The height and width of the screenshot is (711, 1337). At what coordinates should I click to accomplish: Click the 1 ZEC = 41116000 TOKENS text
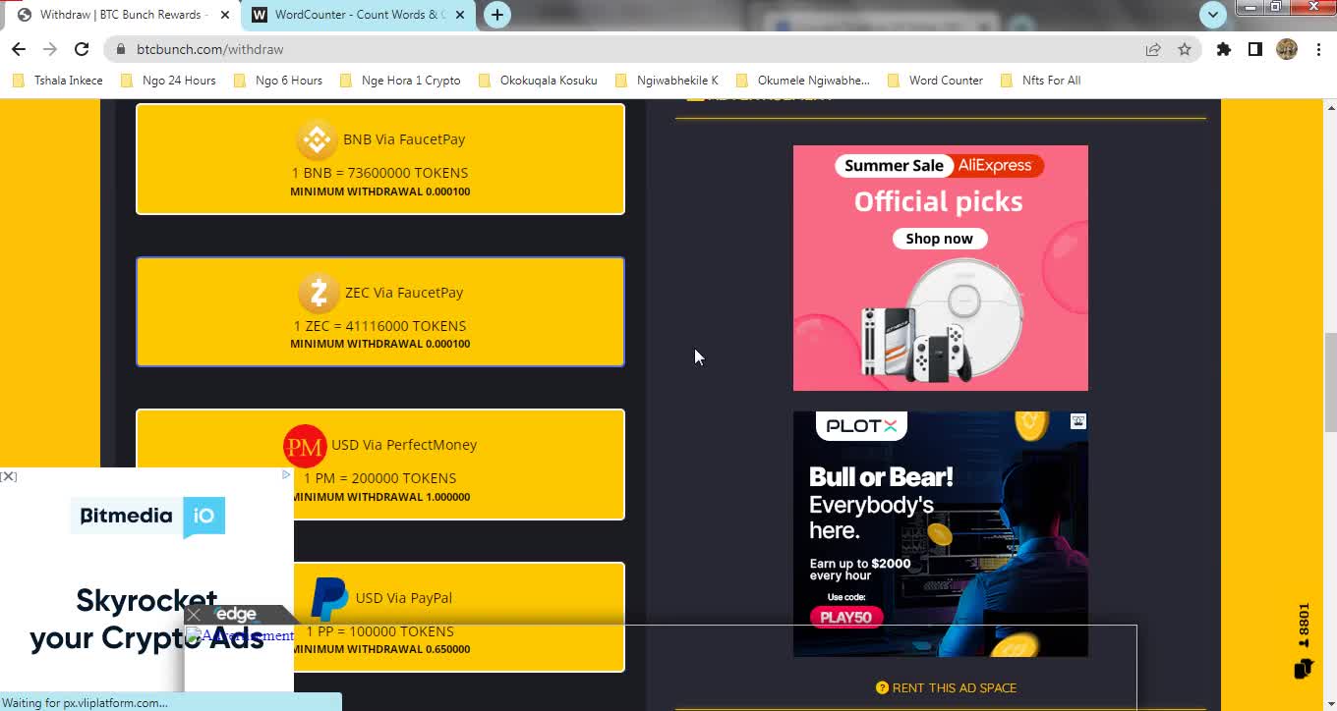(x=380, y=326)
